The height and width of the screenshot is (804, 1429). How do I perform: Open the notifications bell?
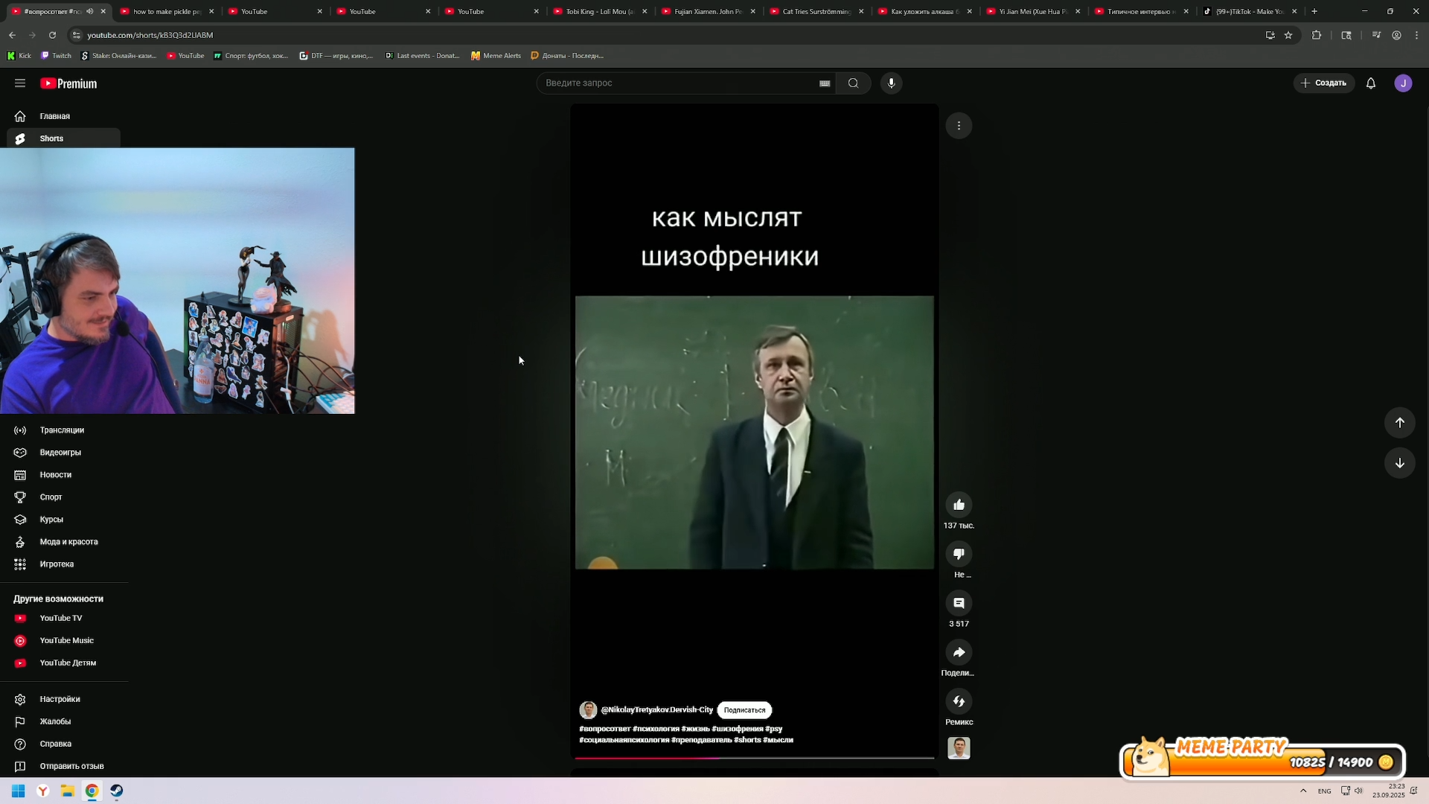click(x=1370, y=83)
